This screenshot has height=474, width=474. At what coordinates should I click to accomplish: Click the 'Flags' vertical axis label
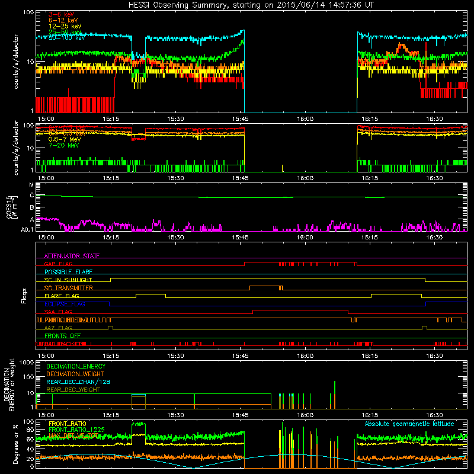[x=24, y=296]
